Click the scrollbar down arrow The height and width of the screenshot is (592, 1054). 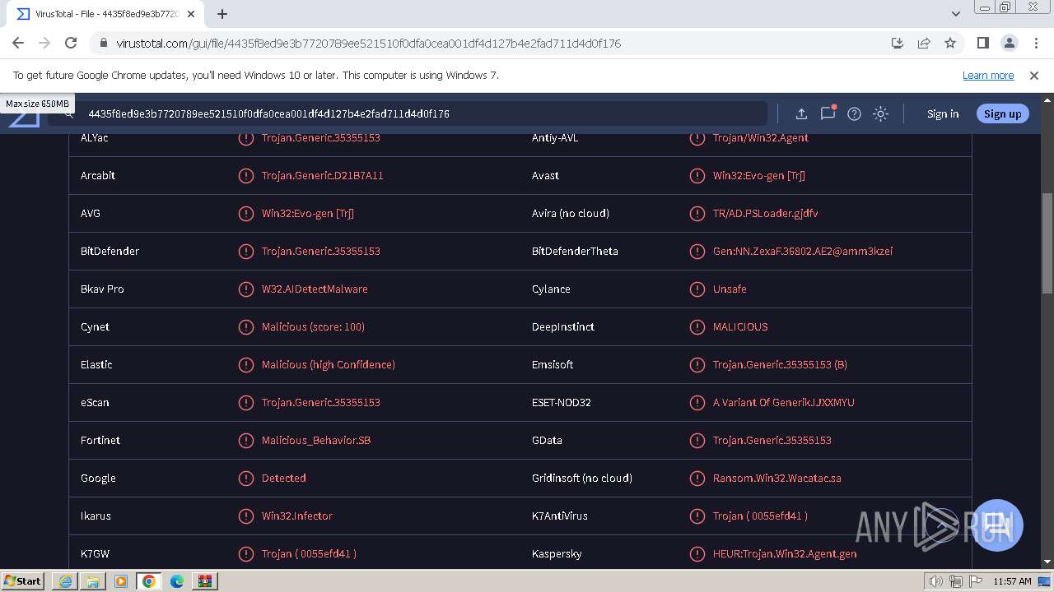click(x=1047, y=562)
